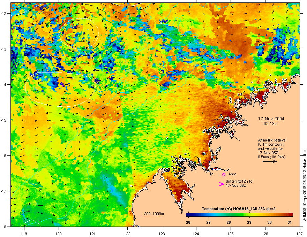The width and height of the screenshot is (307, 237).
Task: Click the longitude axis label 127
Action: [x=300, y=234]
